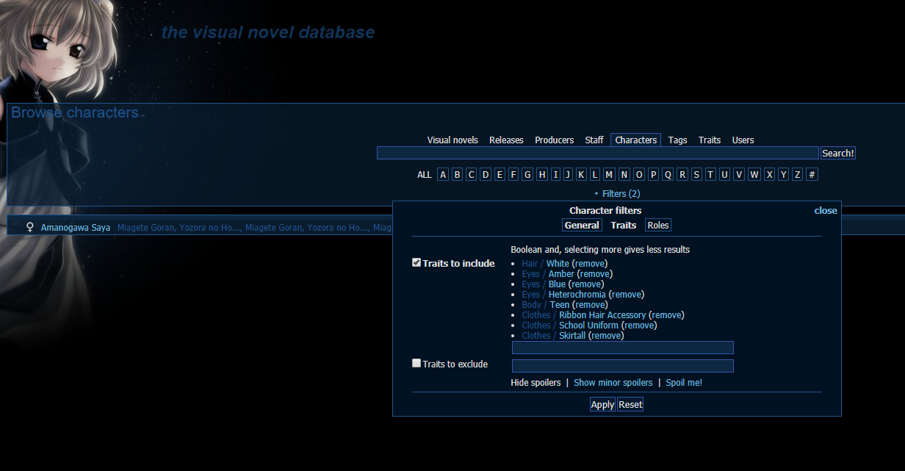The image size is (905, 471).
Task: Click the main character search field
Action: (597, 153)
